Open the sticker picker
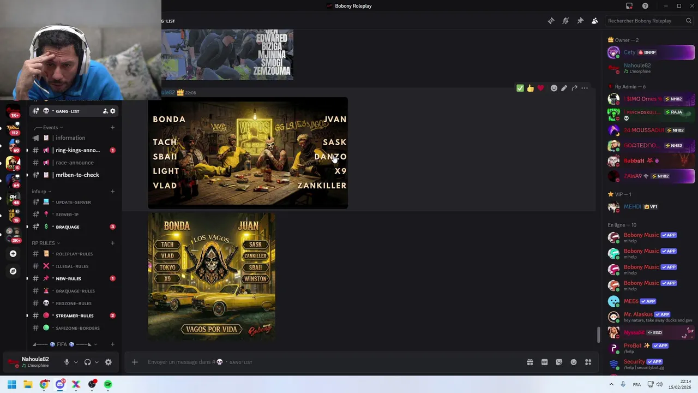Viewport: 698px width, 393px height. coord(559,362)
